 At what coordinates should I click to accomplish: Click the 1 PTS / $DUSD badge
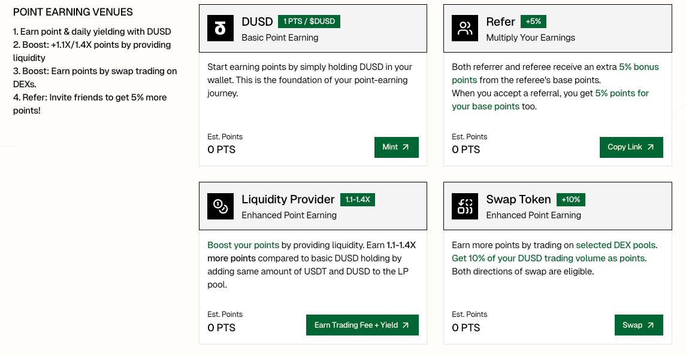pos(309,22)
